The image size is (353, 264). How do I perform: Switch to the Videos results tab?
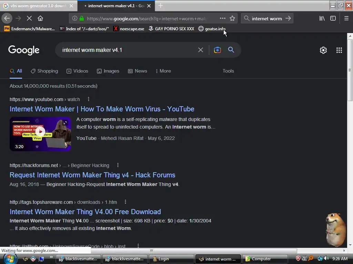click(77, 71)
